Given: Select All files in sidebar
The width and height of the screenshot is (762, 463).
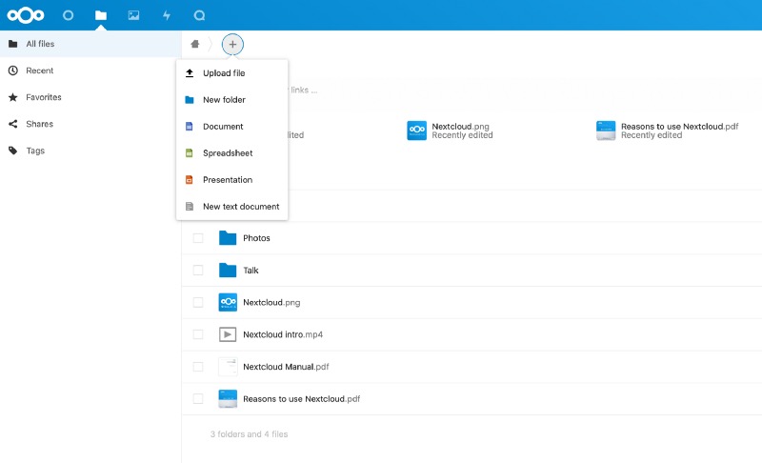Looking at the screenshot, I should point(90,44).
